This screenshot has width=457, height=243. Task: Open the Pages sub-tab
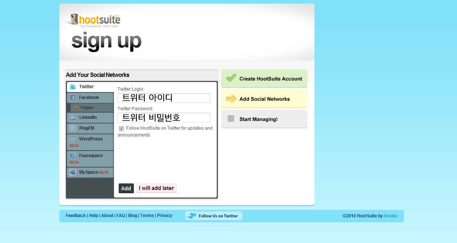coord(92,108)
